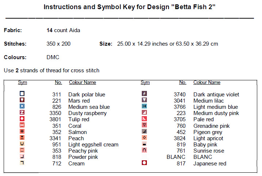Image resolution: width=262 pixels, height=176 pixels.
Task: Click the Medium sea blue X symbol
Action: [x=22, y=107]
